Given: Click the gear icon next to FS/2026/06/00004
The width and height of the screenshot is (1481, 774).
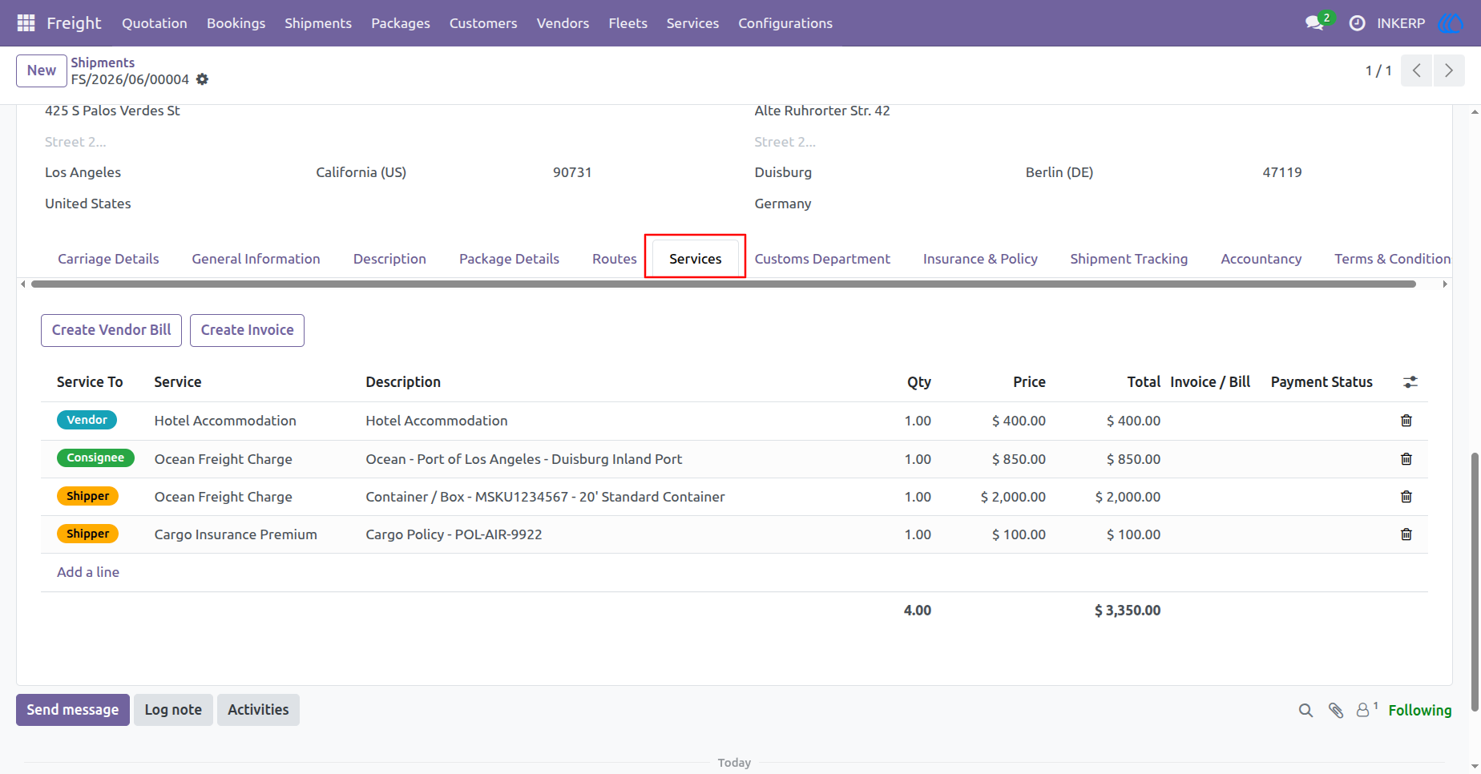Looking at the screenshot, I should pyautogui.click(x=203, y=79).
